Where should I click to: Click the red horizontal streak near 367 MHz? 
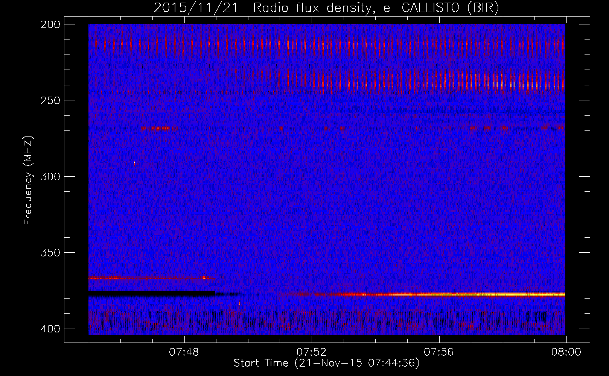[x=152, y=278]
